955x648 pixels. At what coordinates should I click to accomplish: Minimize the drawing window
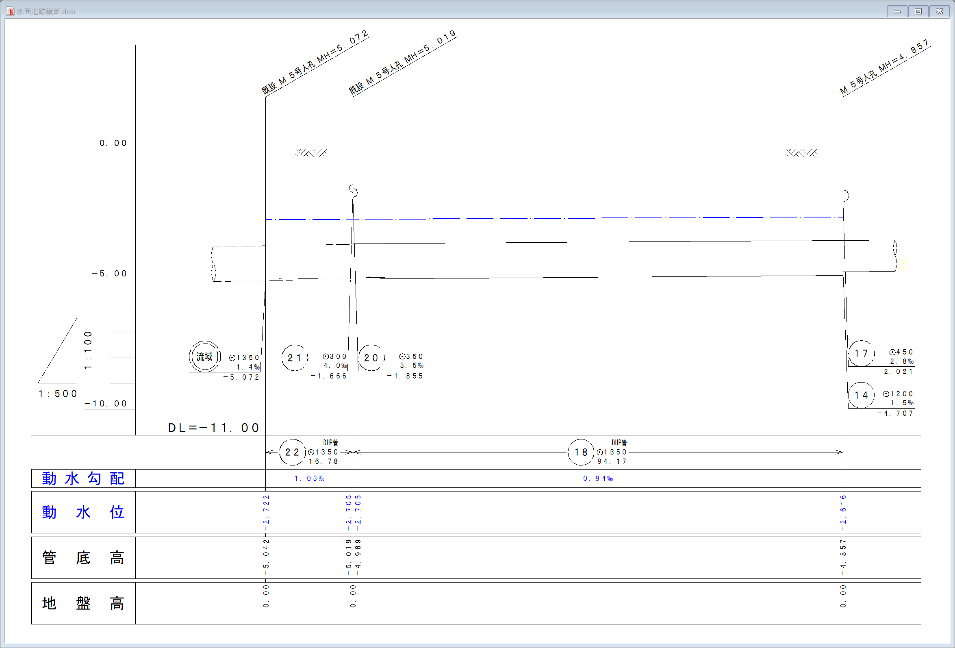point(897,11)
